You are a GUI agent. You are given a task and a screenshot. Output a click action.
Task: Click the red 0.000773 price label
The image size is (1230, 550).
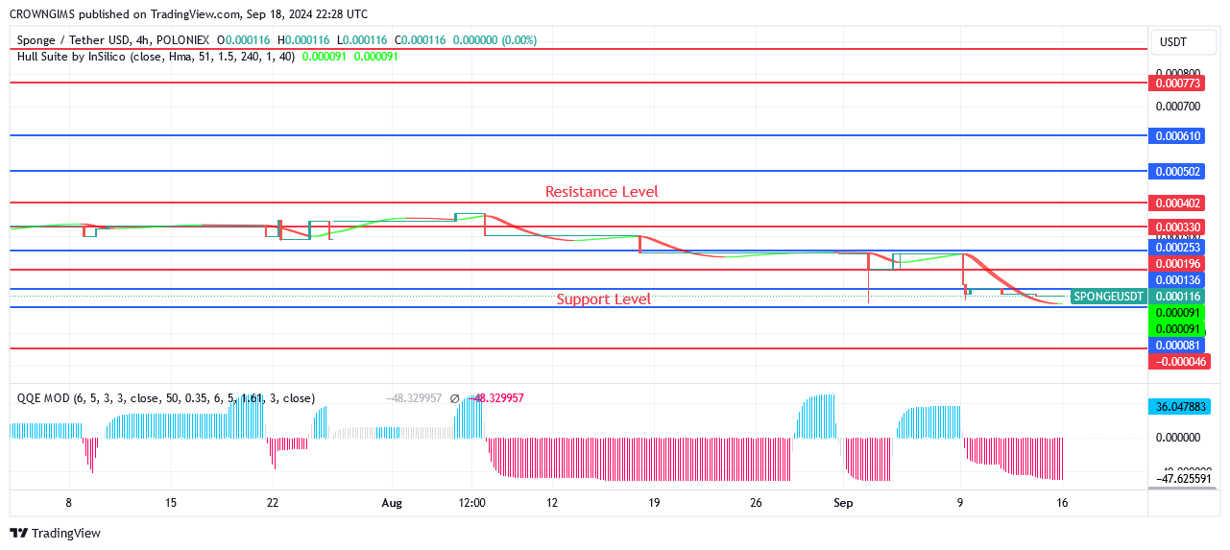pos(1177,84)
